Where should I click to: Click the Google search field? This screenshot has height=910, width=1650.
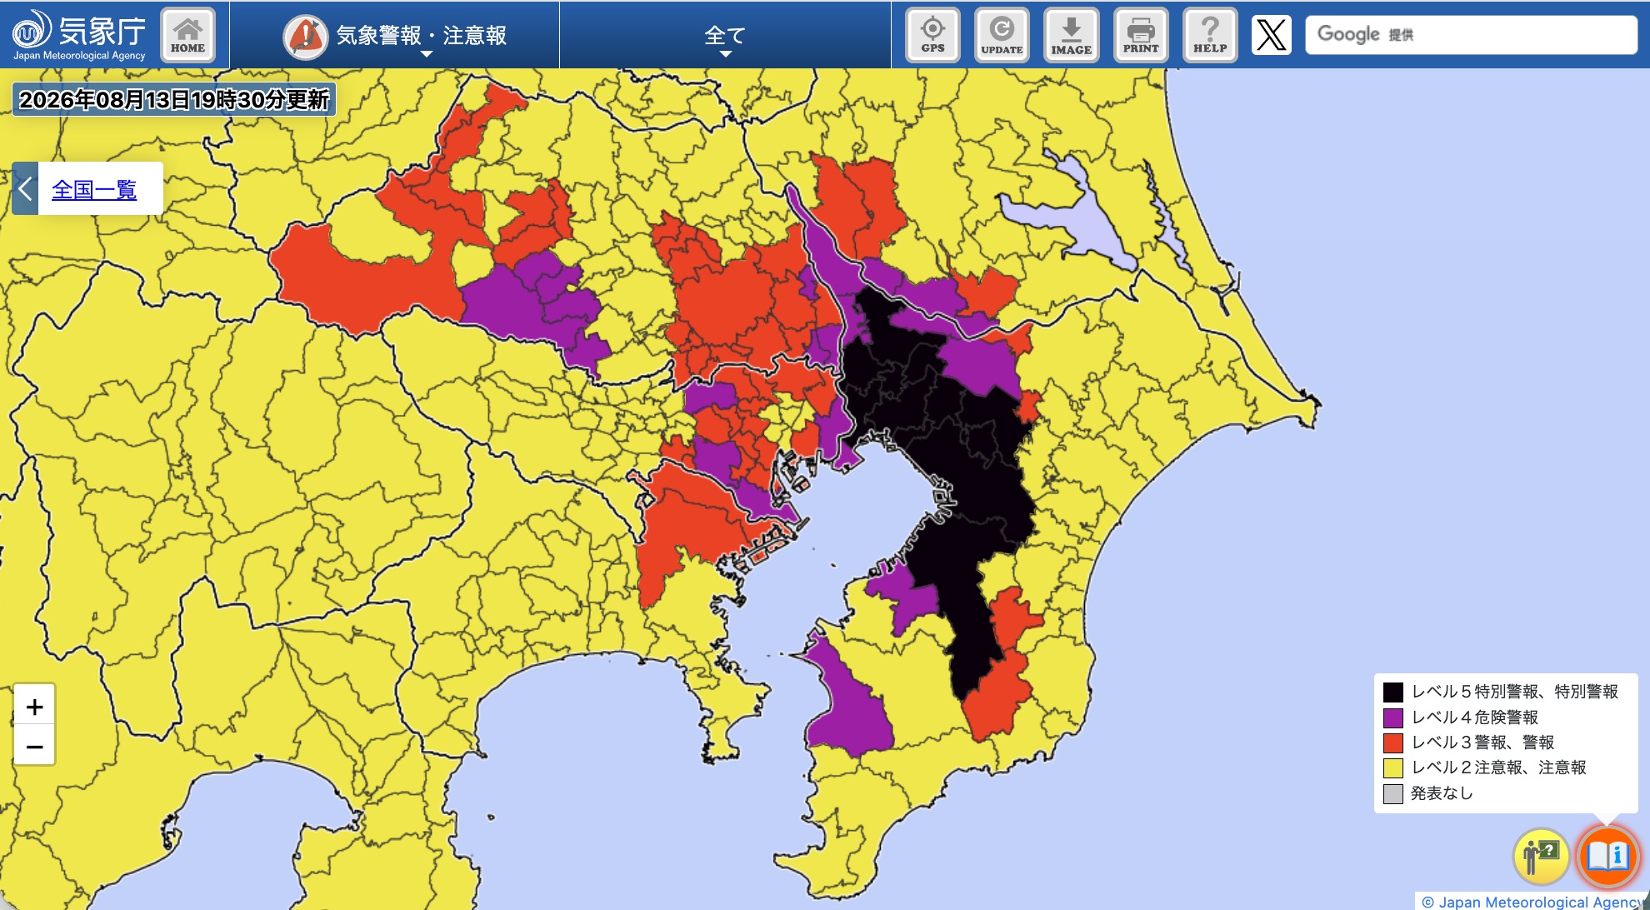tap(1471, 35)
